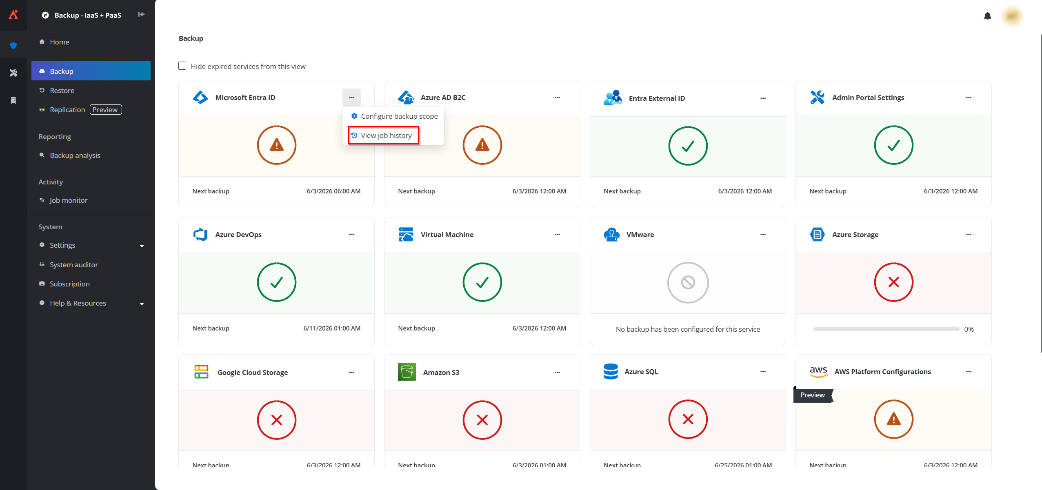Open Entra External ID more options
This screenshot has width=1042, height=490.
[x=763, y=98]
